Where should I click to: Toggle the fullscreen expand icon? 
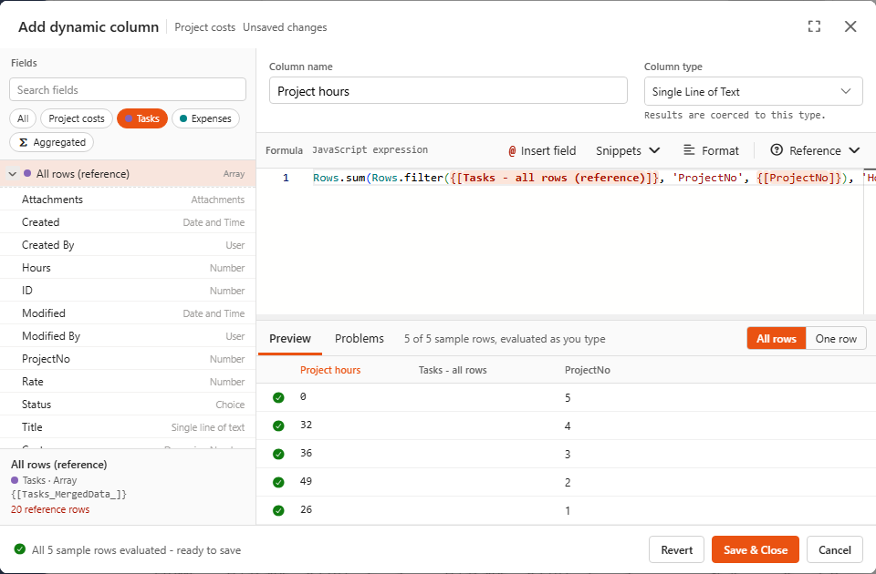point(814,26)
